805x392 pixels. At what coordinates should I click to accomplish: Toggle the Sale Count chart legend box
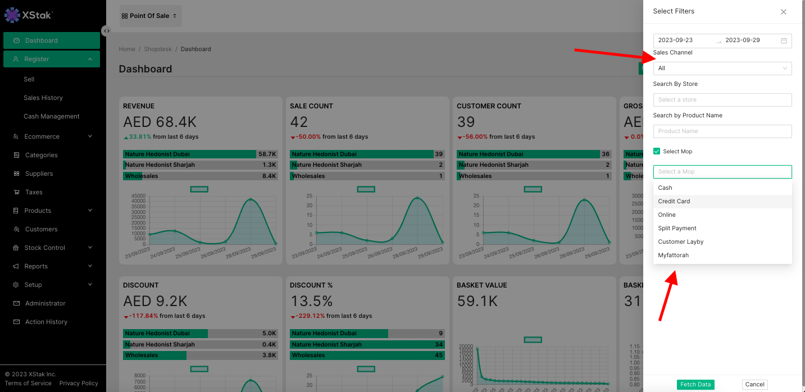click(x=366, y=189)
